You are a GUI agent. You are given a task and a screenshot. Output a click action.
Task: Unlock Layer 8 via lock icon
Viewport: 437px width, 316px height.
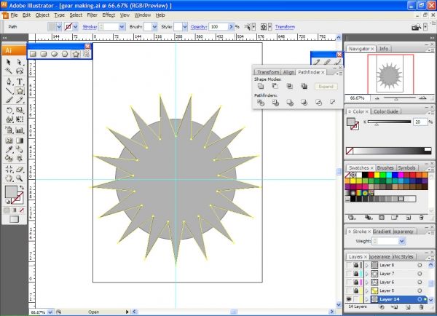pyautogui.click(x=356, y=265)
